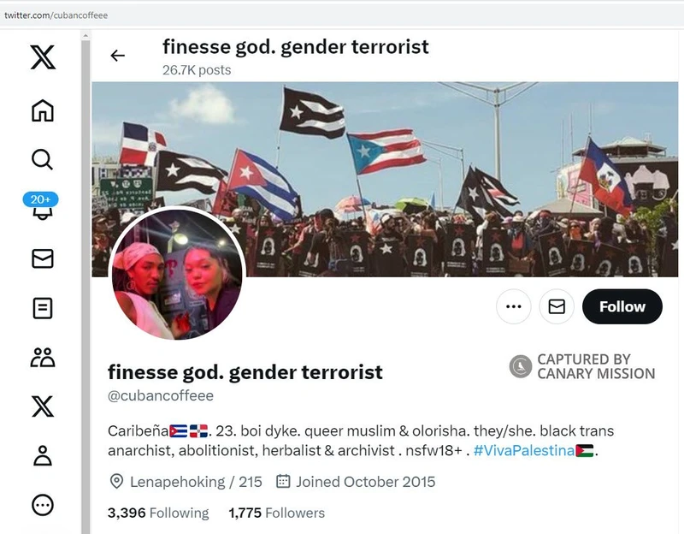View the 3,396 Following list

coord(158,513)
